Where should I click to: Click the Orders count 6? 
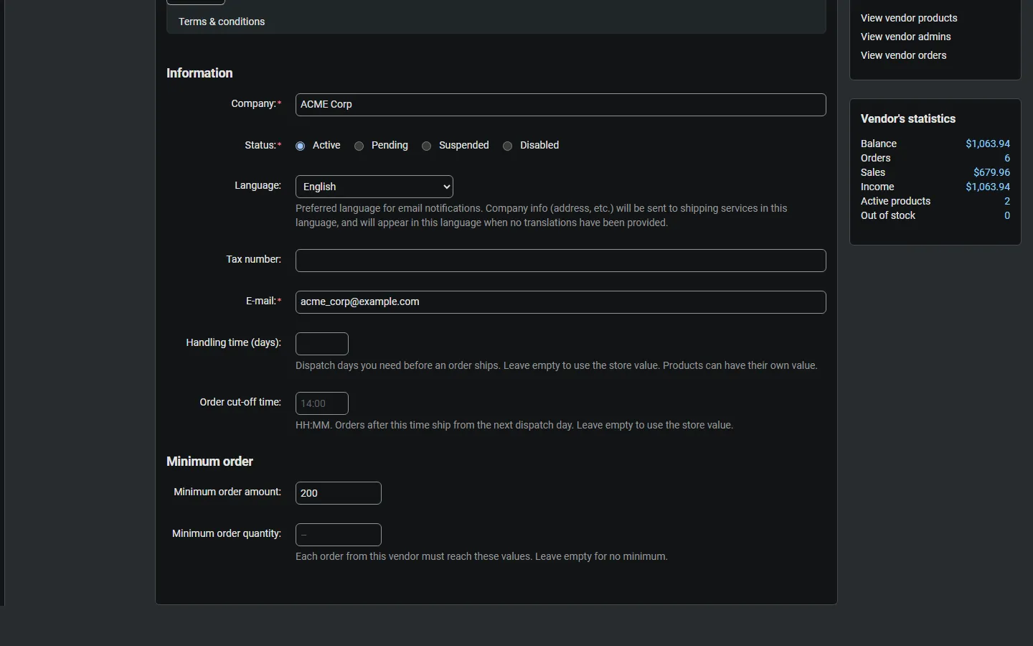pos(1007,158)
